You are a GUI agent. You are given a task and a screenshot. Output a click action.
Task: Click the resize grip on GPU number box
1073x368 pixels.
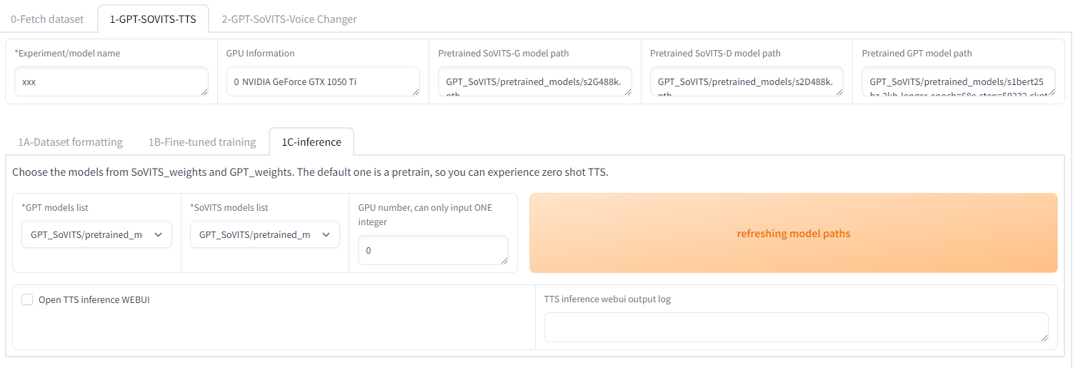pyautogui.click(x=504, y=261)
